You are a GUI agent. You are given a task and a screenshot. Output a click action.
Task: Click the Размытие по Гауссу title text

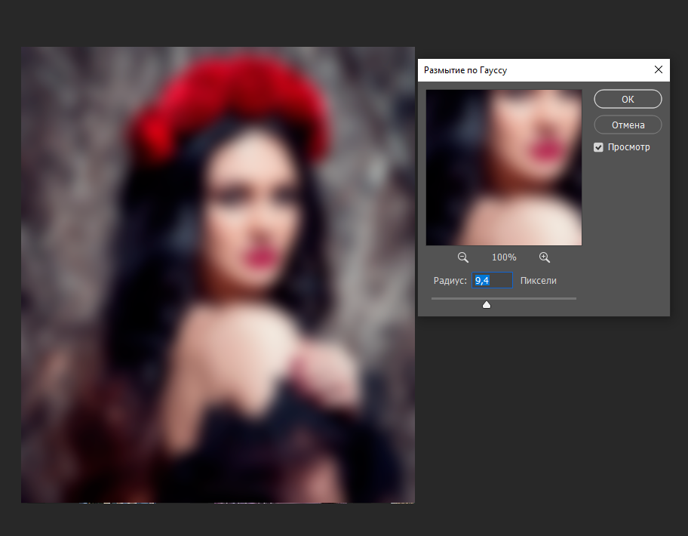[465, 70]
